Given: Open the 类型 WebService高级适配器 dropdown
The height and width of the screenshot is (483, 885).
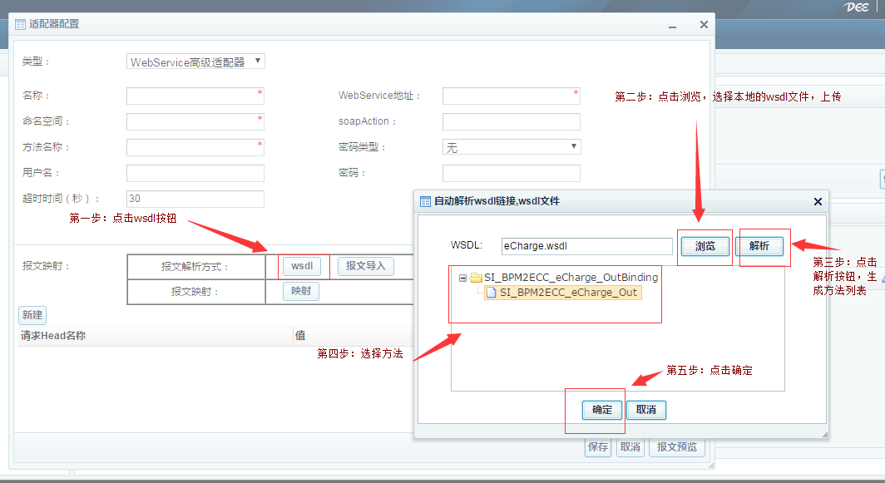Looking at the screenshot, I should [x=195, y=62].
